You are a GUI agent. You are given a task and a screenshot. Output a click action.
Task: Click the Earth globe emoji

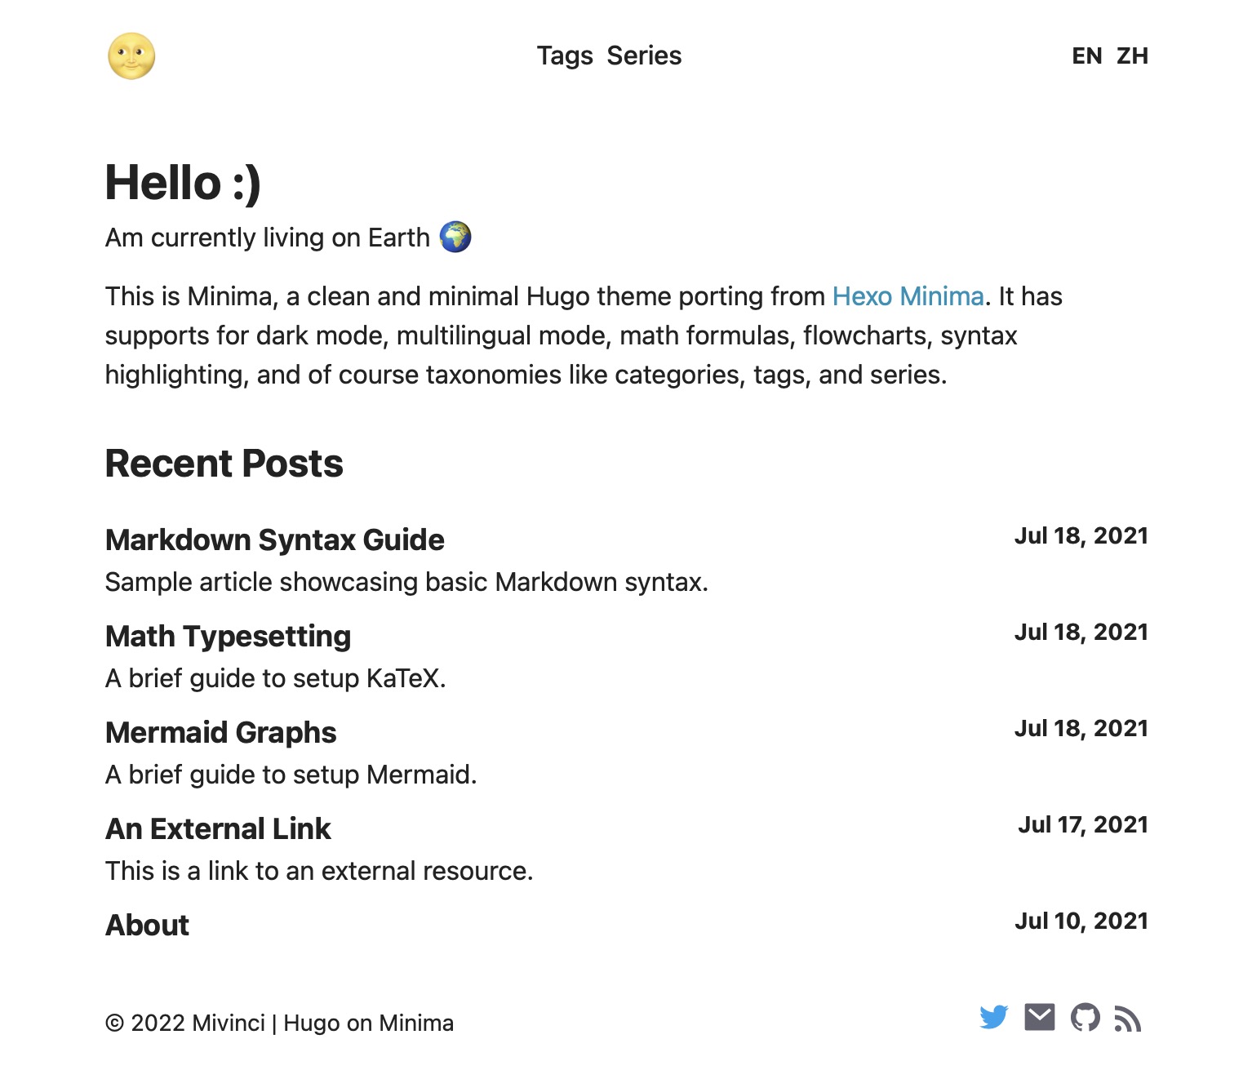(x=455, y=237)
